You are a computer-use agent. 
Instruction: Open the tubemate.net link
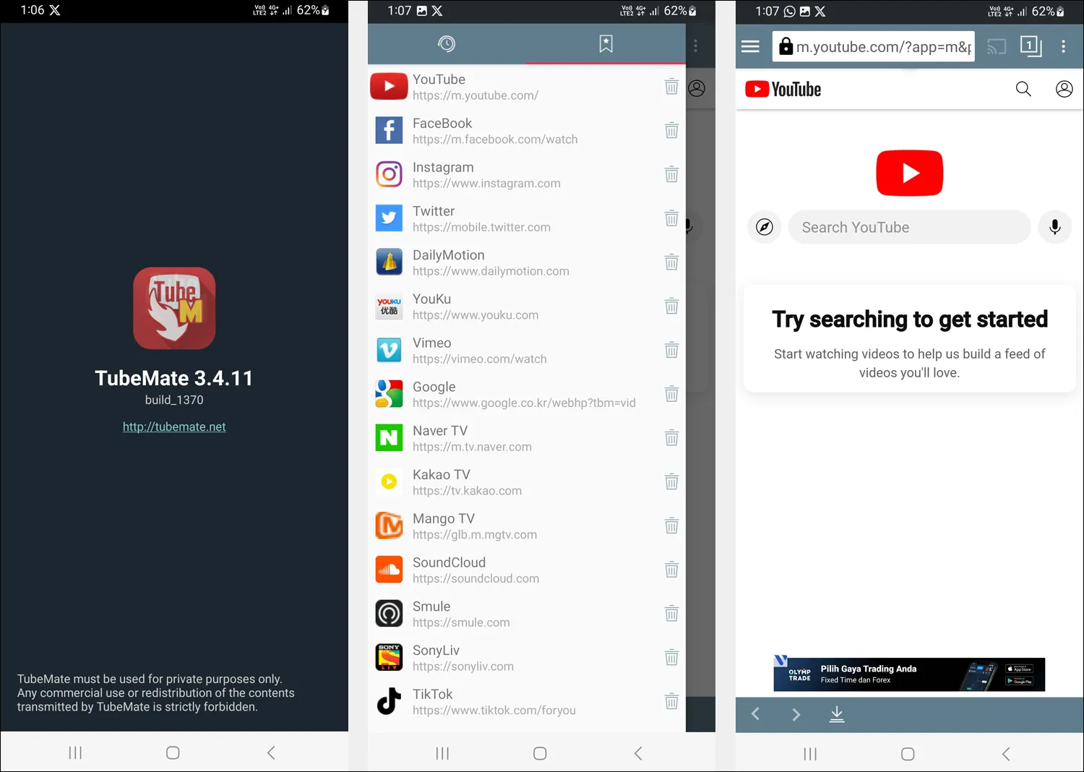pyautogui.click(x=174, y=427)
